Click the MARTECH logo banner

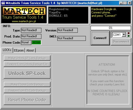[x=24, y=11]
